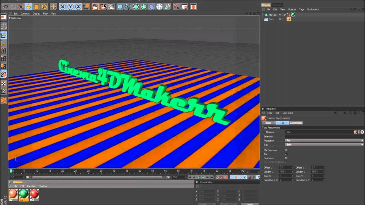
Task: Click the Selection input field
Action: coord(325,136)
